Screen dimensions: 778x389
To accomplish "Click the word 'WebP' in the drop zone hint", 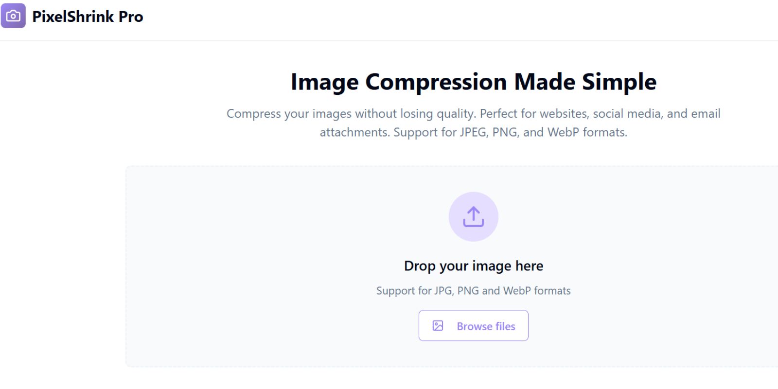I will pyautogui.click(x=517, y=291).
